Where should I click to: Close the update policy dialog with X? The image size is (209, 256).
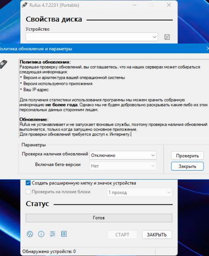(x=208, y=49)
